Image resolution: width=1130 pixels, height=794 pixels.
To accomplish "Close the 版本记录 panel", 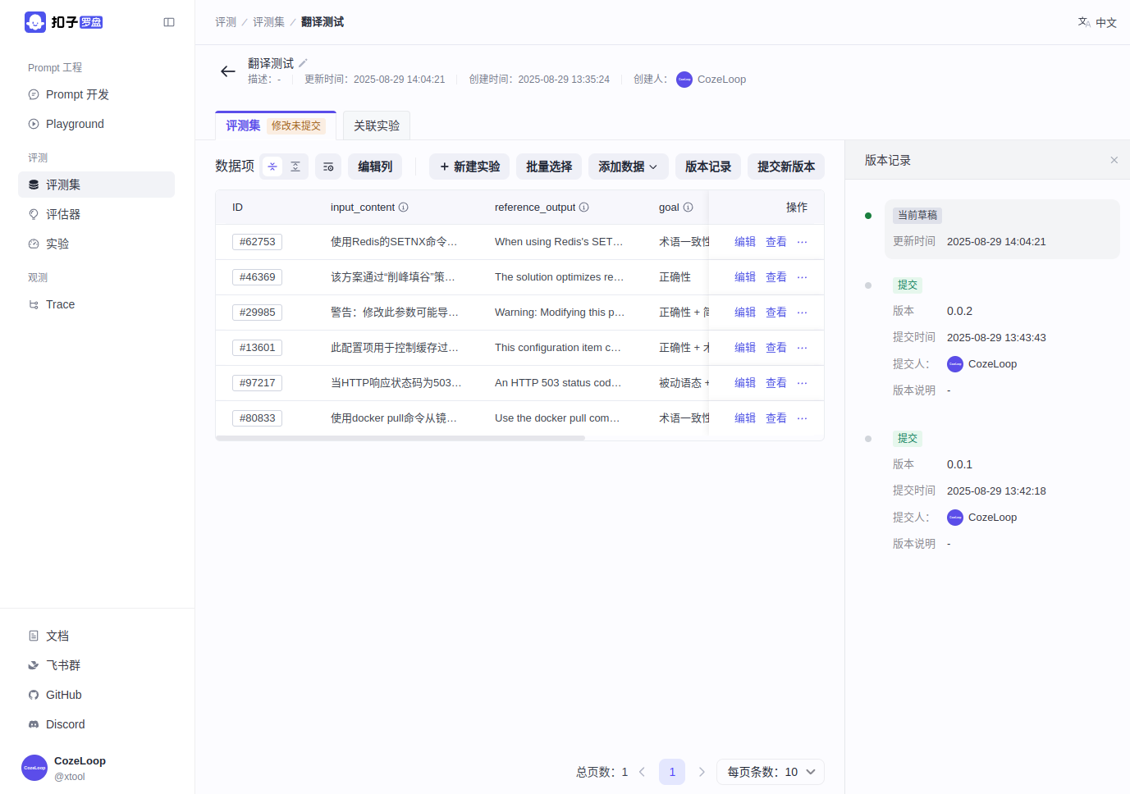I will point(1114,160).
